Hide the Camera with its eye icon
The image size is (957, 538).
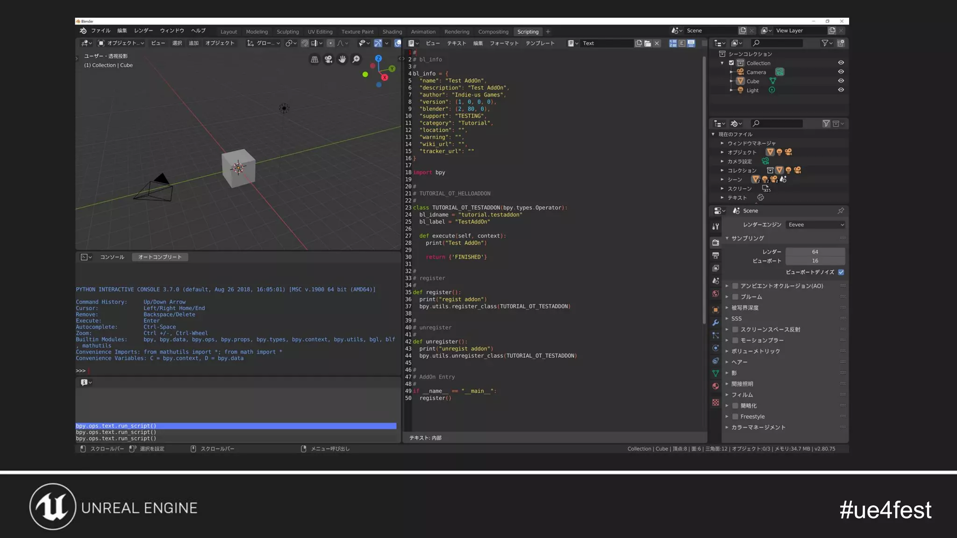(x=841, y=72)
